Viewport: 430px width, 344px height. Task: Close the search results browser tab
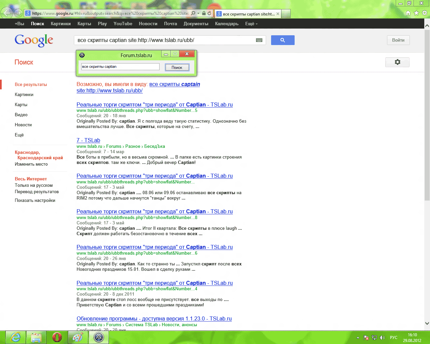pos(278,14)
